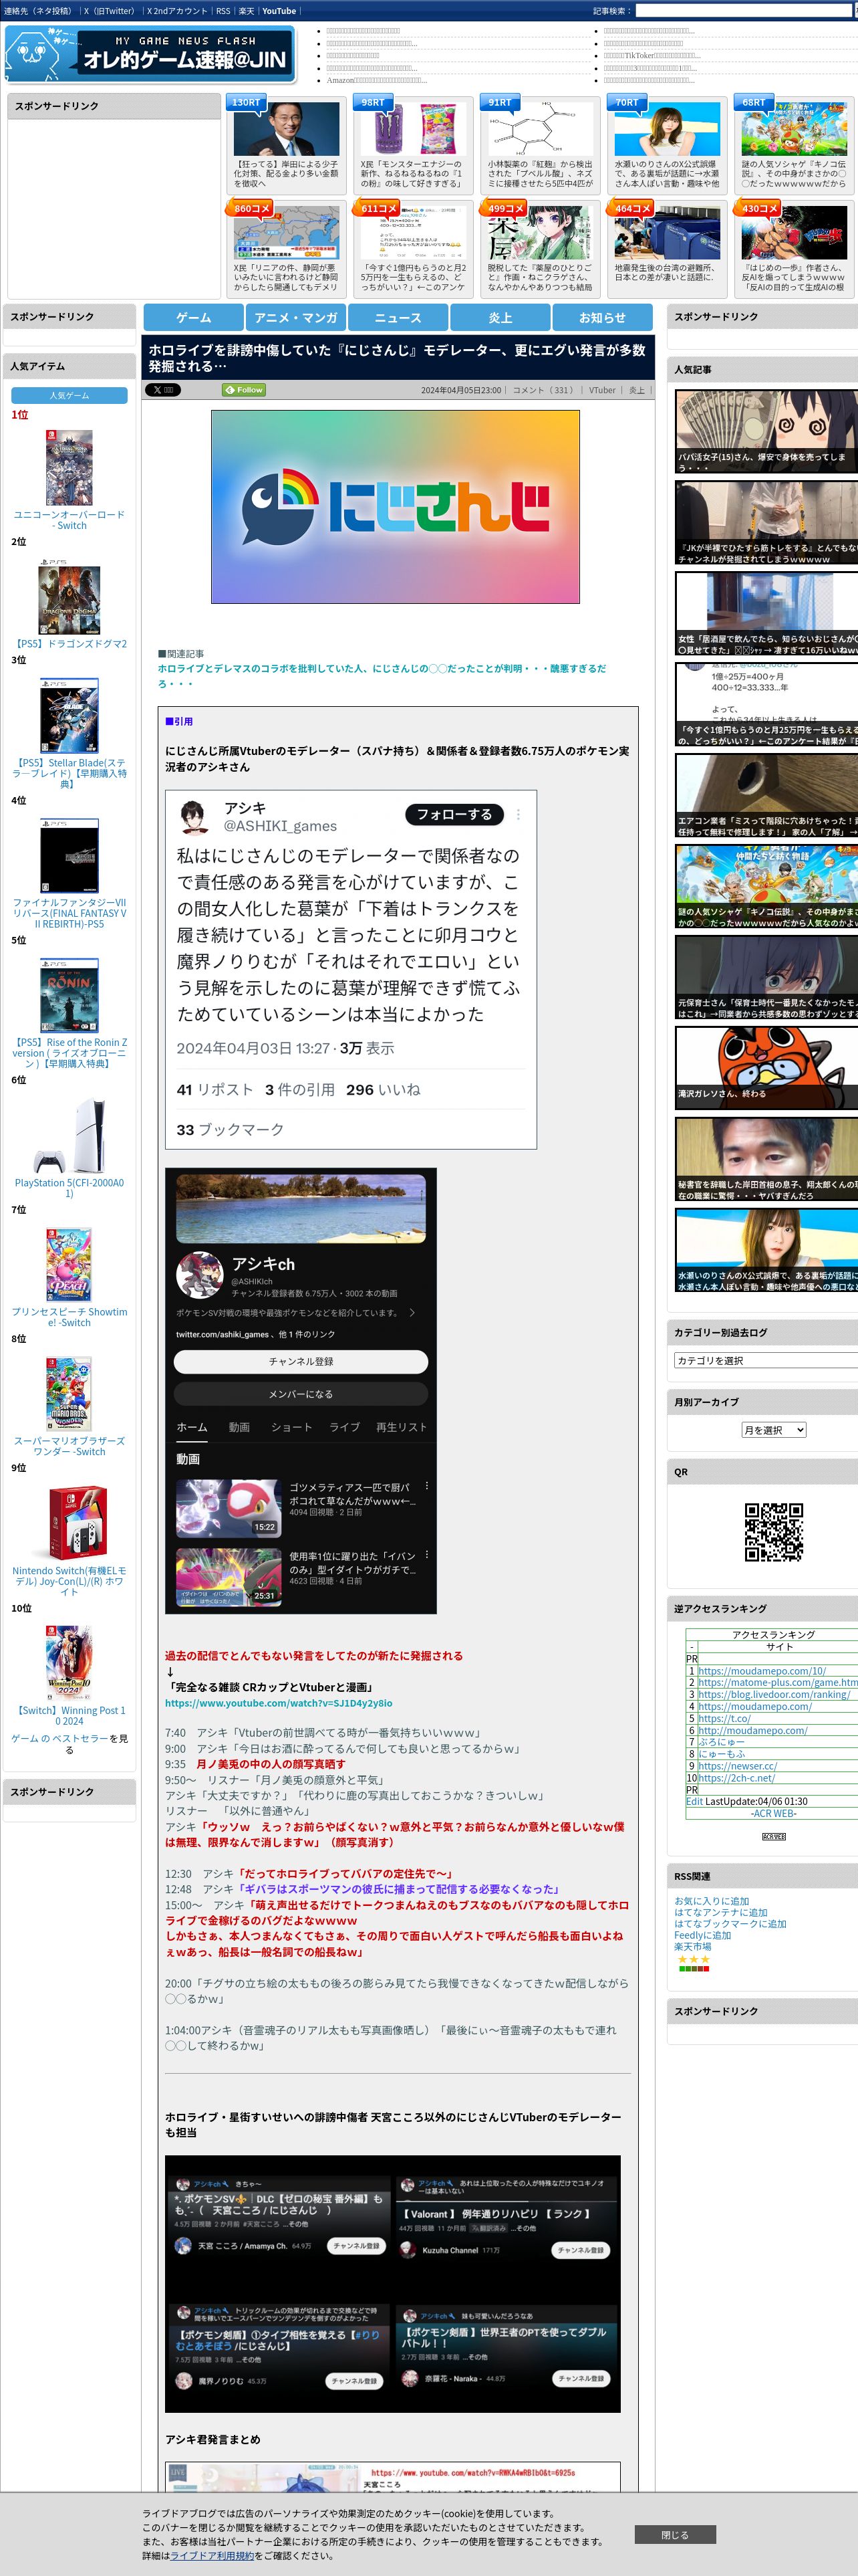The width and height of the screenshot is (858, 2576).
Task: Select the ライブ tab on アシキch
Action: pyautogui.click(x=345, y=1427)
